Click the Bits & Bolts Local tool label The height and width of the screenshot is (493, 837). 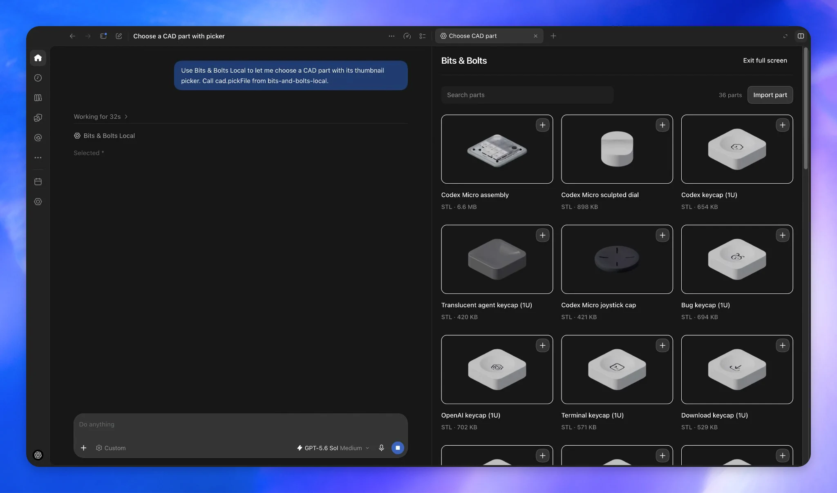click(x=104, y=136)
